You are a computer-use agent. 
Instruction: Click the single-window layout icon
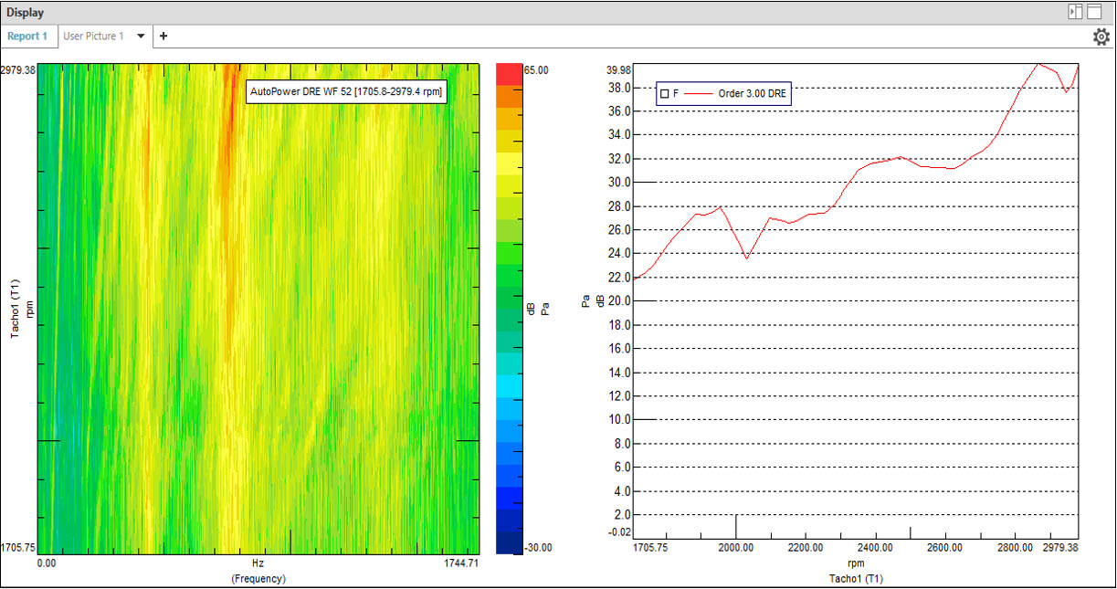click(1094, 12)
